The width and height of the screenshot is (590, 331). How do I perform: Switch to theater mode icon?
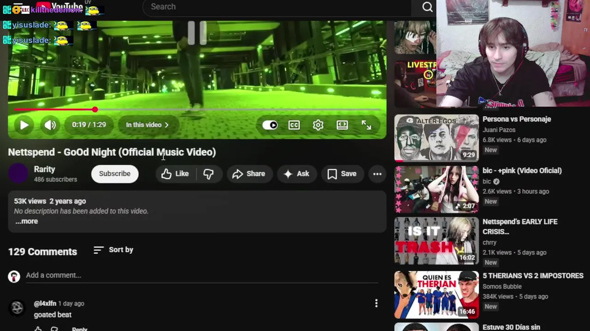[342, 125]
